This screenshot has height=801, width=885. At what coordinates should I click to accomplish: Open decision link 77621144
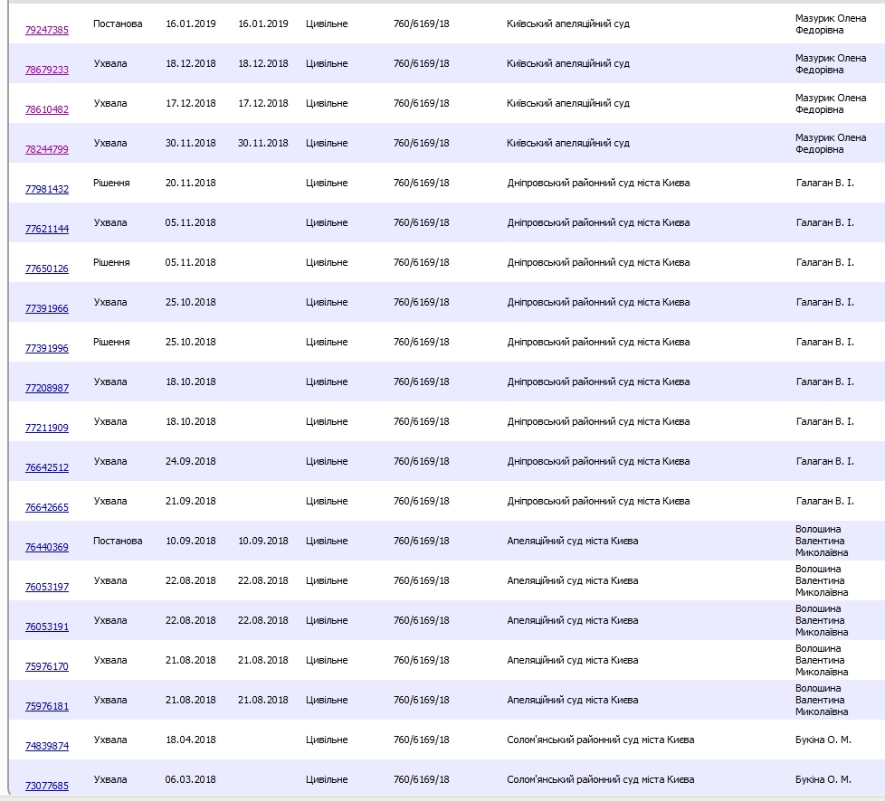[47, 229]
